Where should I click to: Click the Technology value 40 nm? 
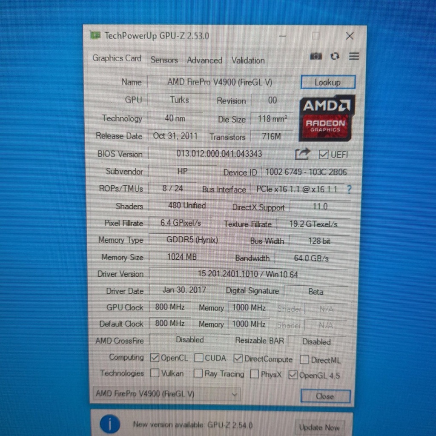pyautogui.click(x=175, y=118)
